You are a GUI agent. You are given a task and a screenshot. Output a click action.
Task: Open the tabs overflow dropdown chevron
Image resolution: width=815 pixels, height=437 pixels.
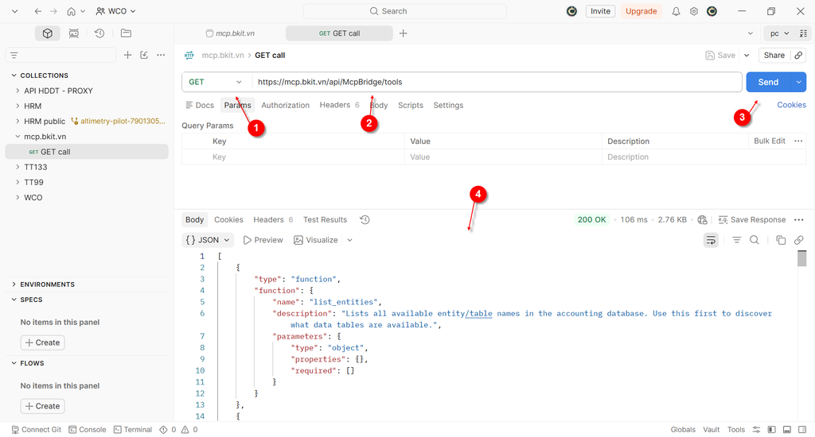coord(750,33)
